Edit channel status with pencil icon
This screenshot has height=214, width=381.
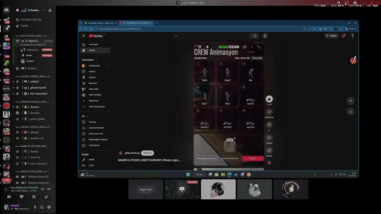coord(44,45)
